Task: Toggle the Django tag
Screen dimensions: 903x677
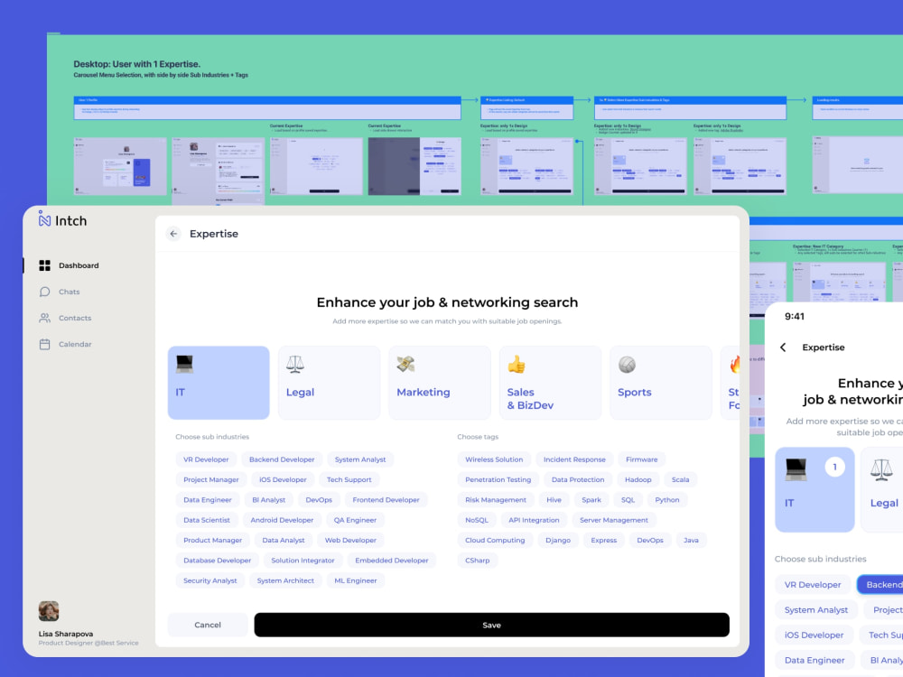Action: click(557, 540)
